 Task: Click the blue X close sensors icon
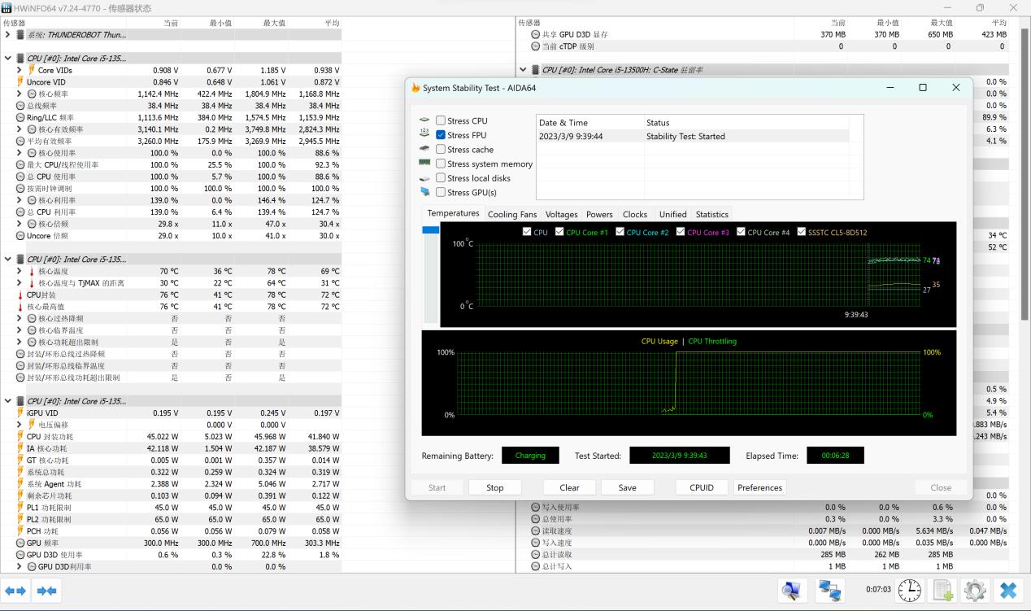click(x=1008, y=591)
